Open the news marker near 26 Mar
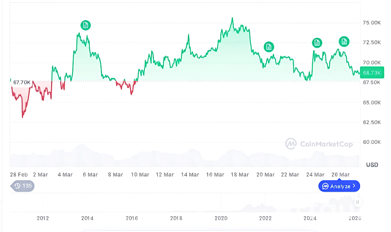 344,42
